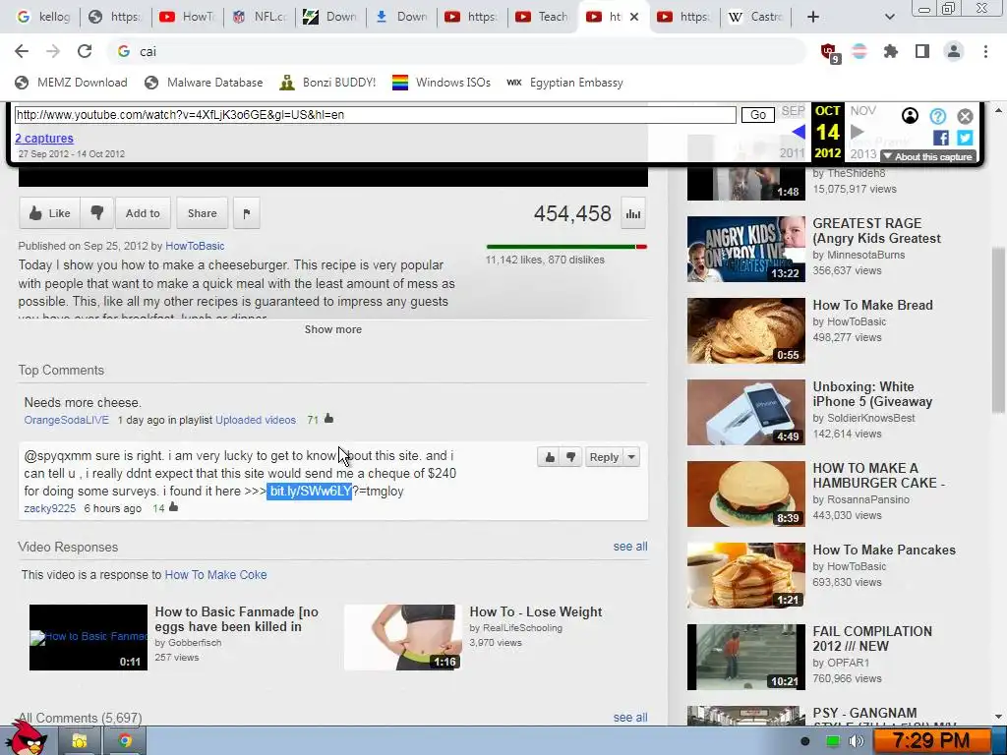This screenshot has width=1007, height=755.
Task: Open FAIL COMPILATION 2012 video title
Action: 872,639
